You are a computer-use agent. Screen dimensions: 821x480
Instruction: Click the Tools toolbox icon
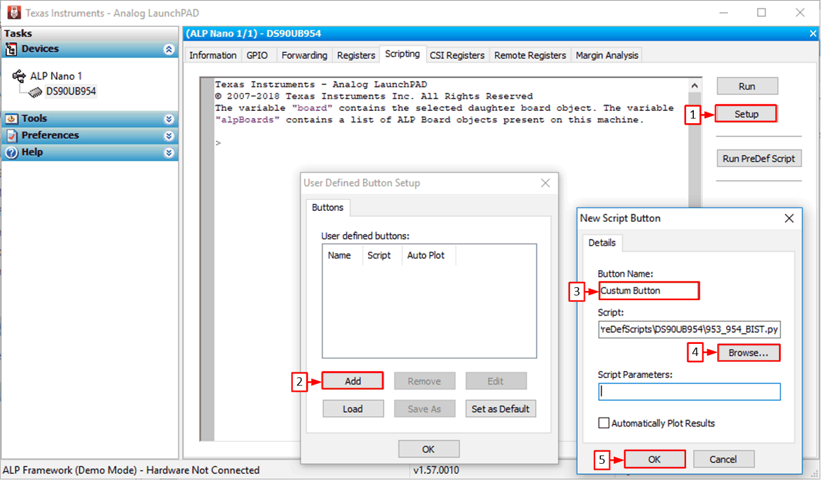(11, 119)
